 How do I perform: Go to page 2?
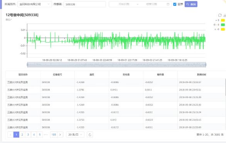(22, 135)
